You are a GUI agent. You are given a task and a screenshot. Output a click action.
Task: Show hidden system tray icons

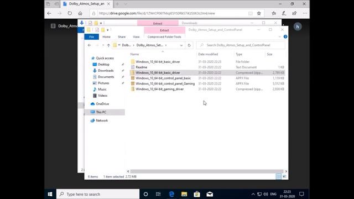(x=253, y=194)
